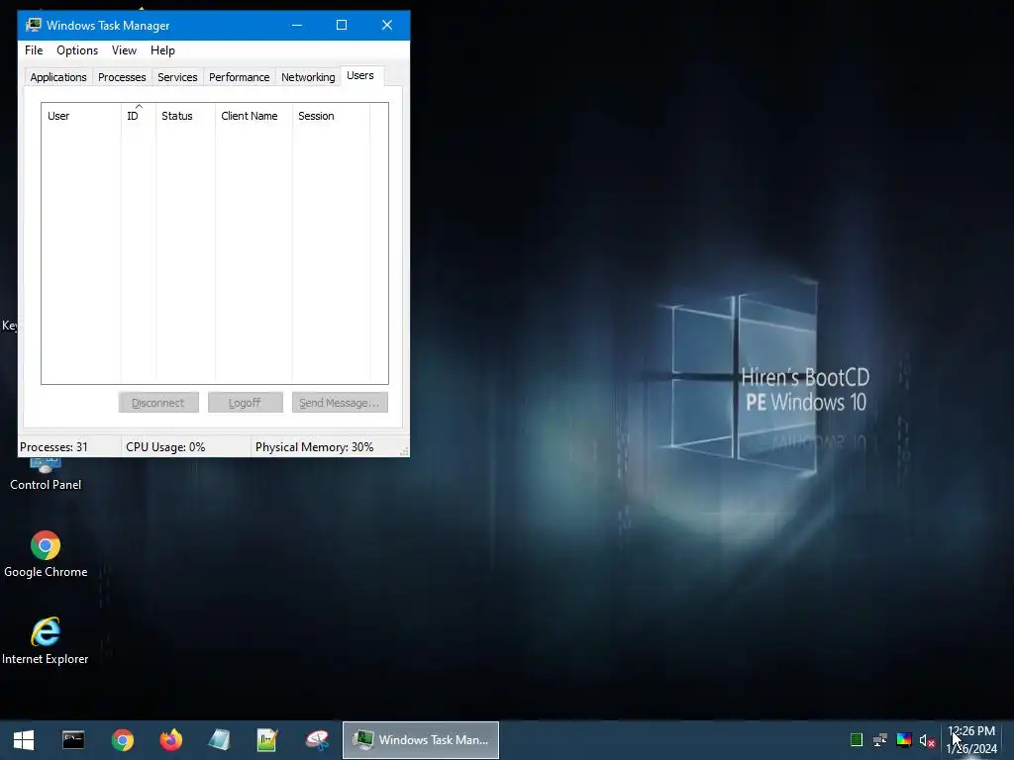Click the red-and-white taskbar icon

coord(317,740)
